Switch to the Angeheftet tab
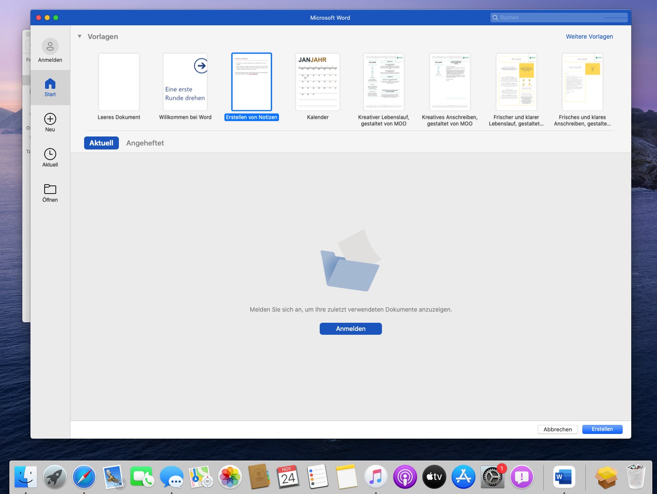 coord(145,143)
